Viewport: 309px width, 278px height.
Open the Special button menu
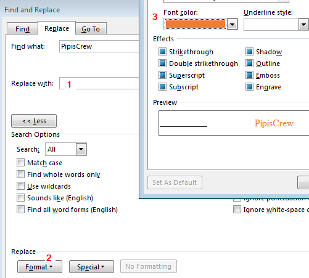[x=91, y=267]
